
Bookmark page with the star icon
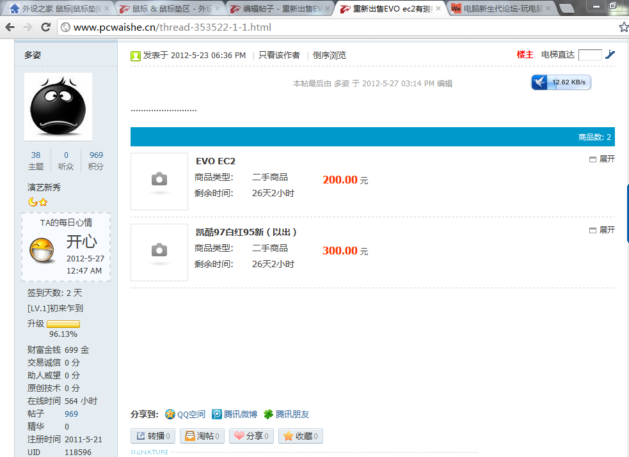point(624,27)
